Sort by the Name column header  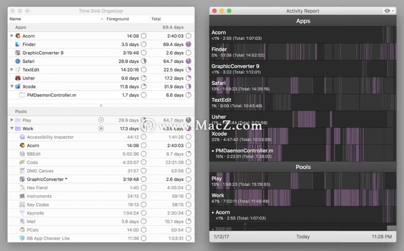tap(56, 19)
